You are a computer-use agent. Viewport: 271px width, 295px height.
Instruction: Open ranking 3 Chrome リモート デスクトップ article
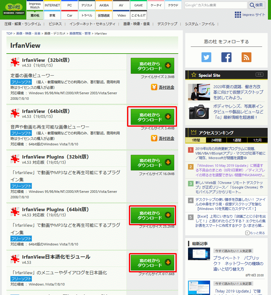(x=229, y=187)
